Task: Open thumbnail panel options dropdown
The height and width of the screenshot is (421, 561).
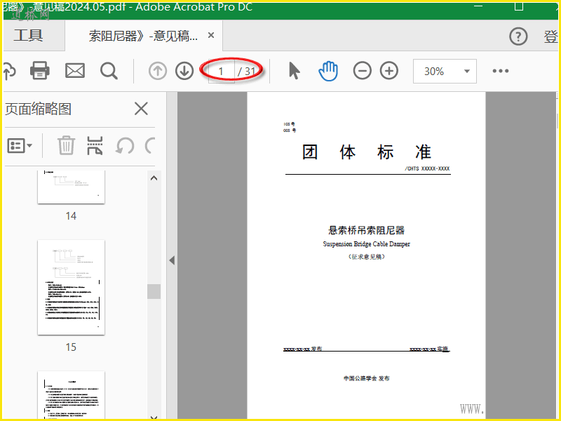Action: 20,146
